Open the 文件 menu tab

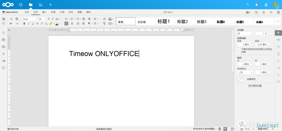(27, 12)
